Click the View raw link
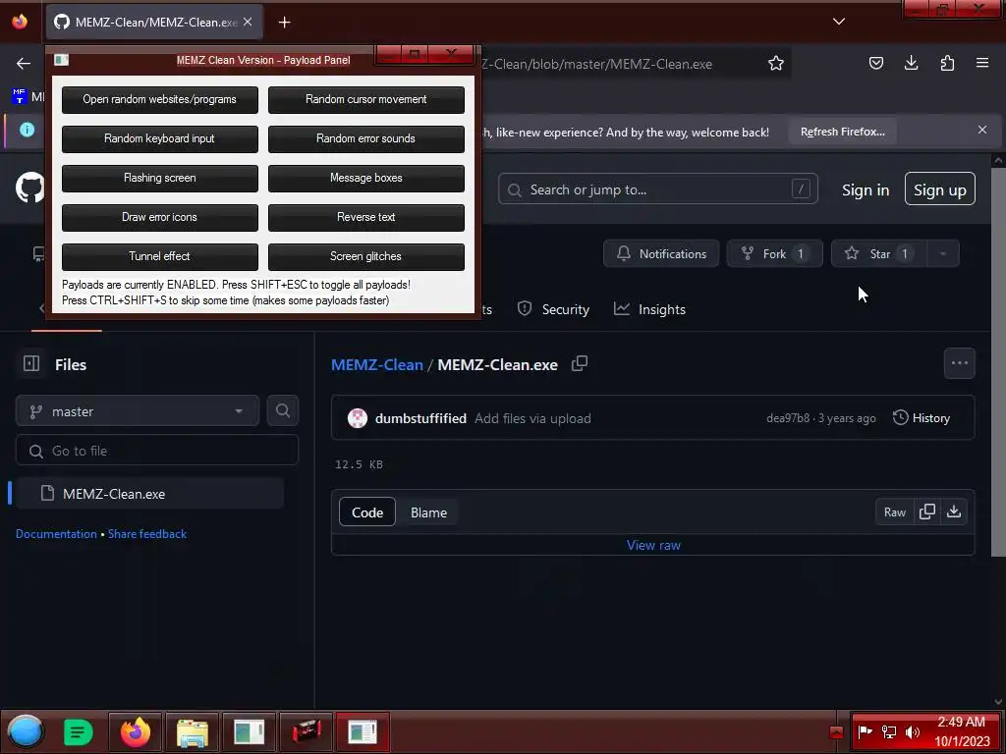This screenshot has width=1006, height=754. (x=653, y=545)
